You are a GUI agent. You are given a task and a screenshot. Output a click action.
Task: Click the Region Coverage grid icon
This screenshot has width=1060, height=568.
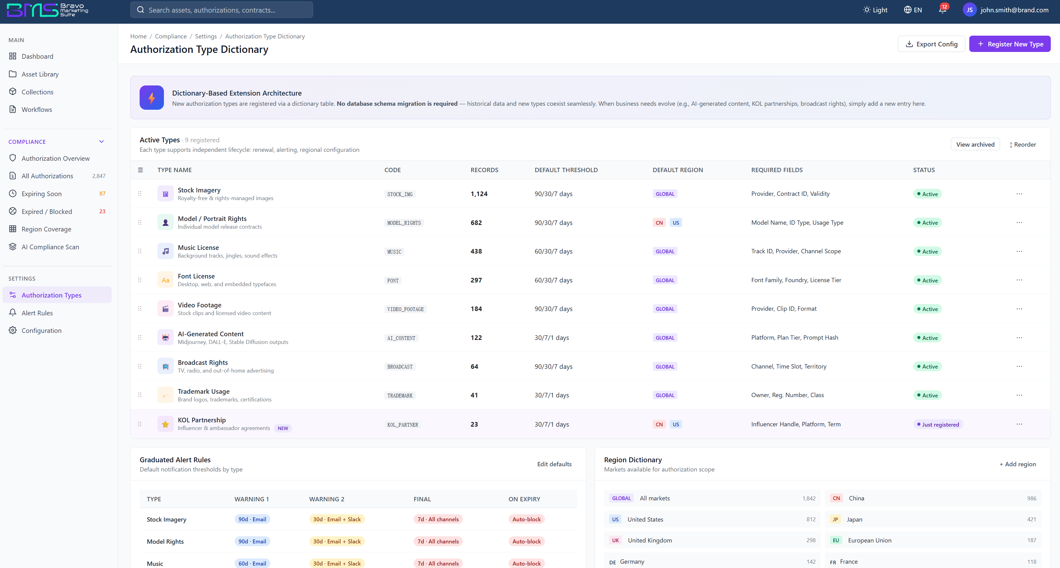[x=13, y=229]
